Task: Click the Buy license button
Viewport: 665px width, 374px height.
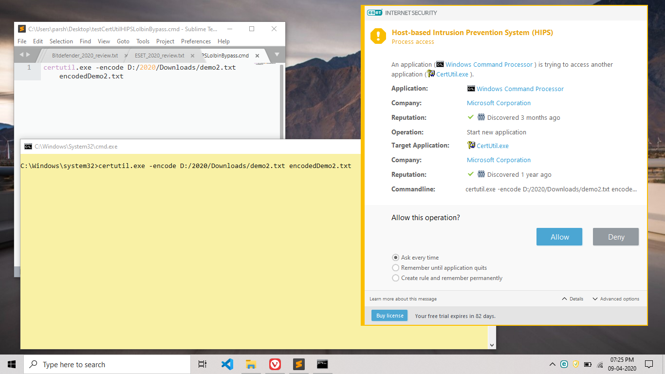Action: [390, 316]
